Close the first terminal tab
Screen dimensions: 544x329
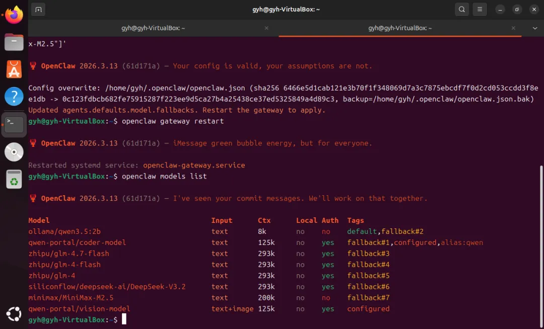click(x=266, y=28)
